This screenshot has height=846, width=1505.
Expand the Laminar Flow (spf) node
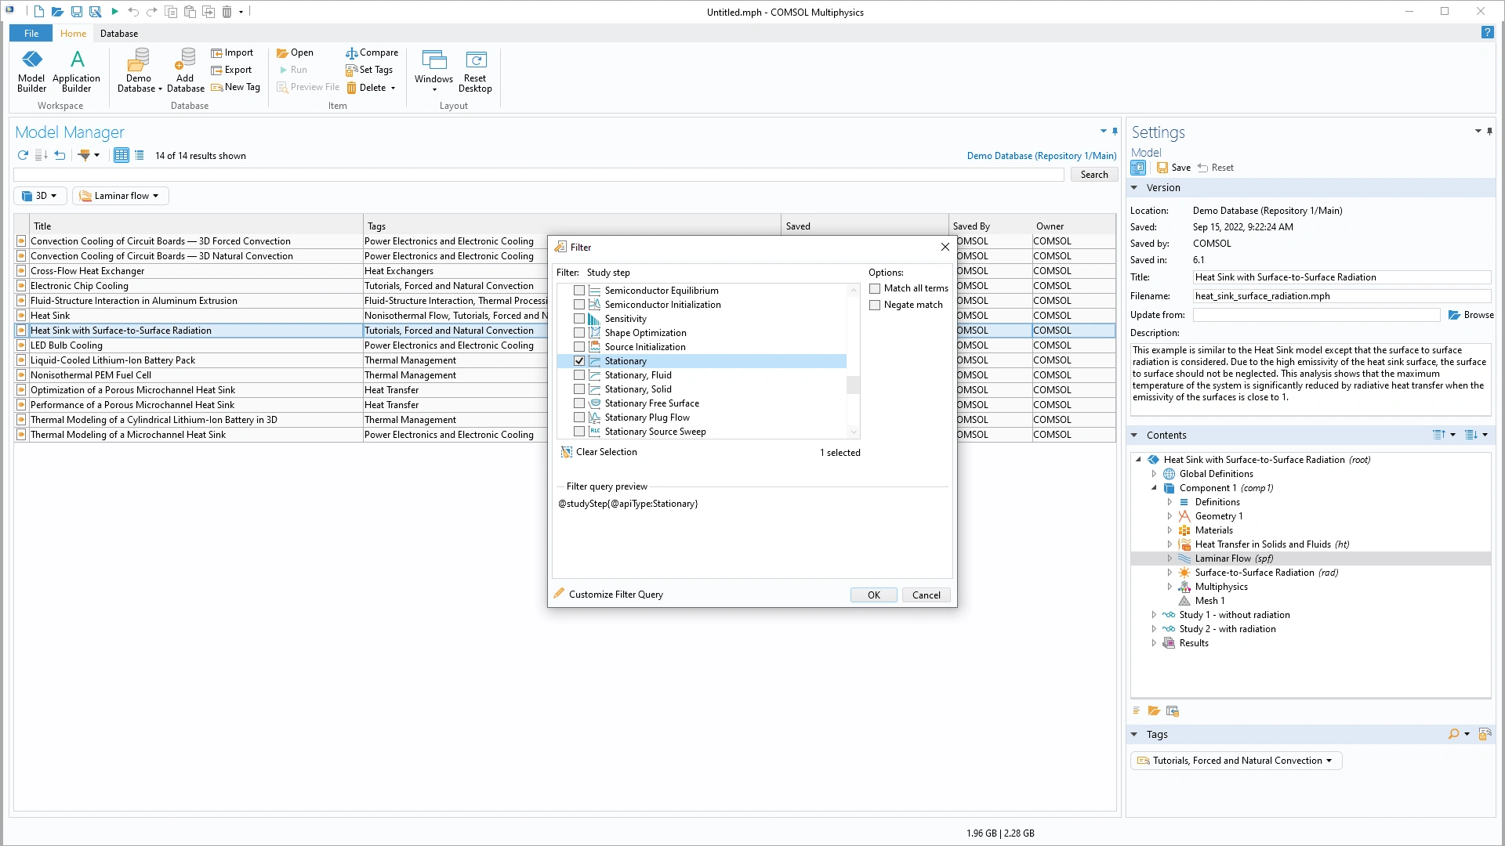1170,559
